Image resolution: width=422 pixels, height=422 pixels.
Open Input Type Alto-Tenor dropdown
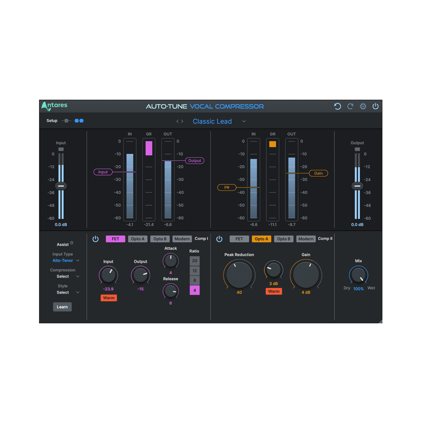[x=65, y=261]
